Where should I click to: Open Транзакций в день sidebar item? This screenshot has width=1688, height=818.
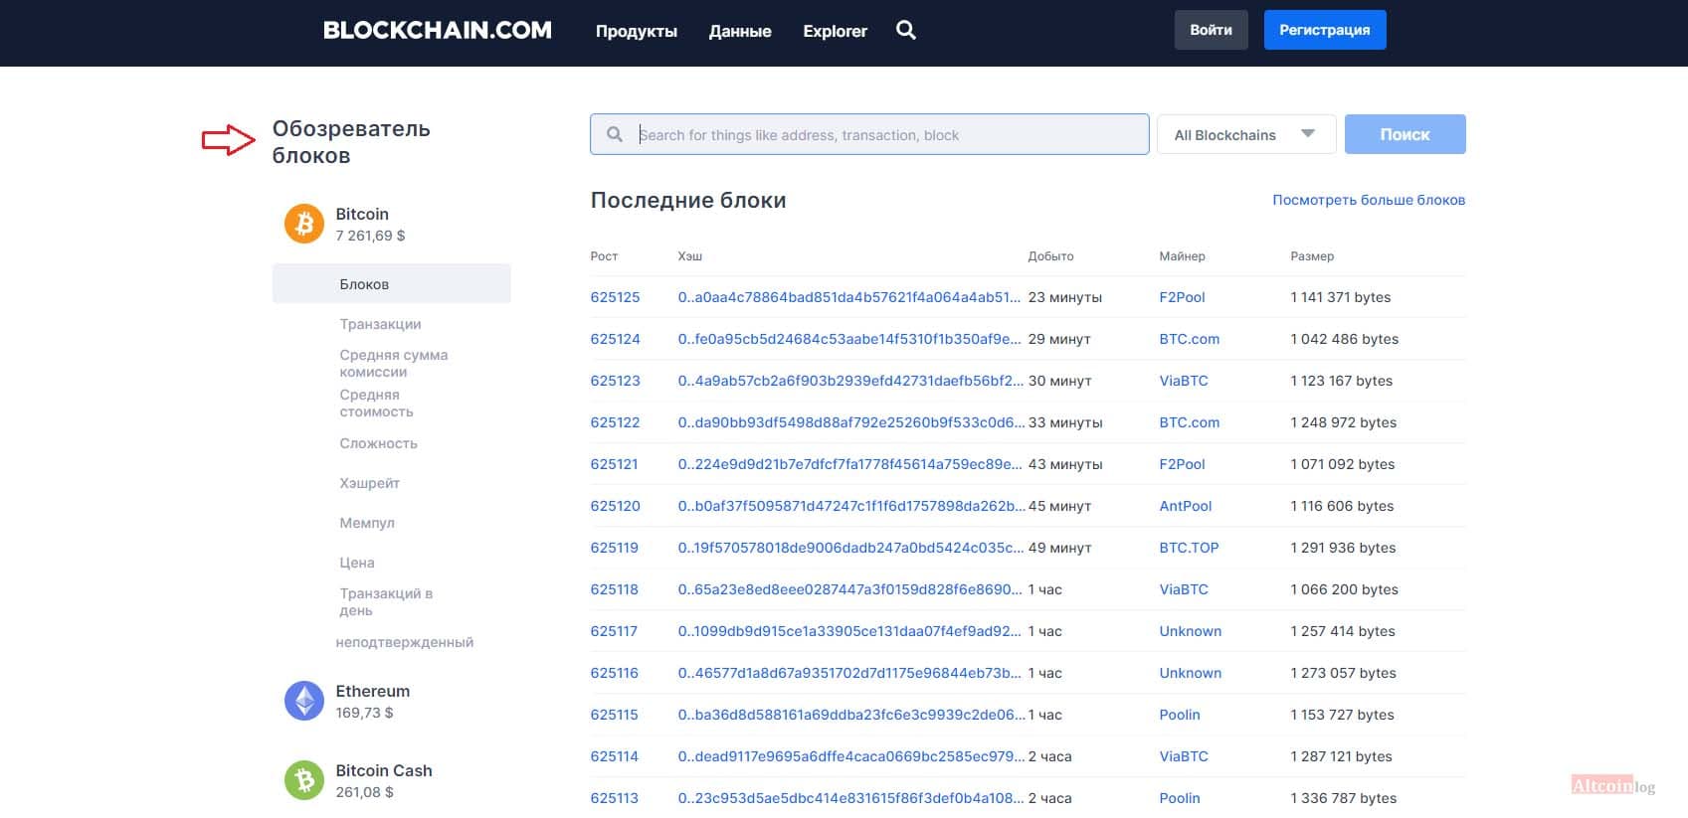[x=386, y=601]
